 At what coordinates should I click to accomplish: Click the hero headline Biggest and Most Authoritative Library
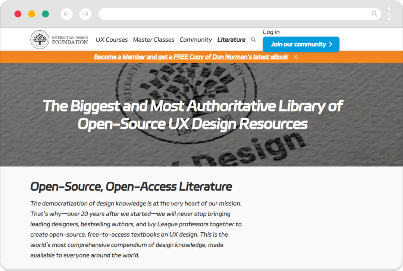193,115
